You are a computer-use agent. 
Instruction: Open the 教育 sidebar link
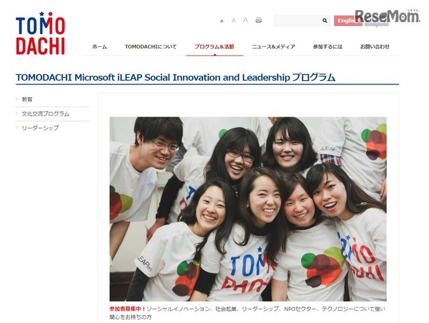coord(27,100)
